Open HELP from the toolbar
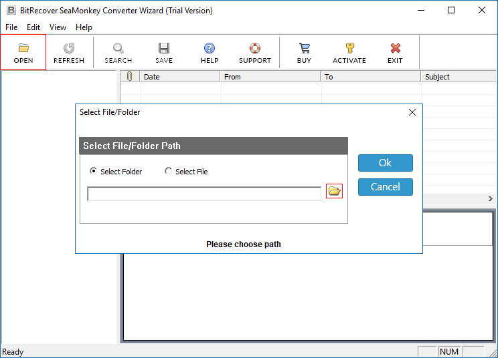Image resolution: width=498 pixels, height=358 pixels. [x=210, y=53]
